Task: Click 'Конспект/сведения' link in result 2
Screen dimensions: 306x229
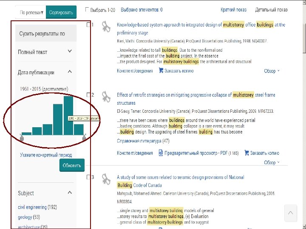Action: point(135,153)
